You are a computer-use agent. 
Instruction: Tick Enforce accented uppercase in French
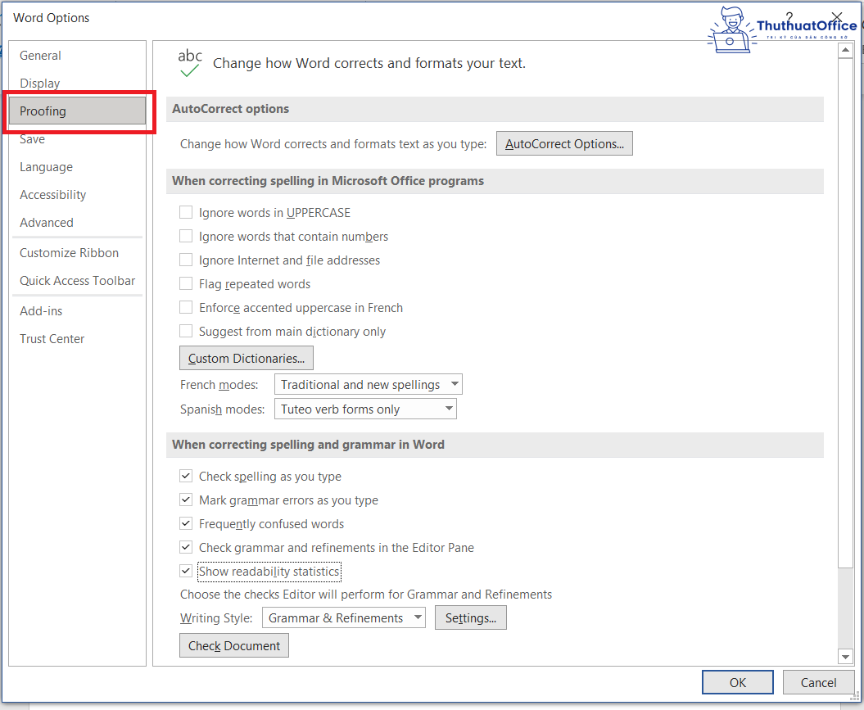pos(186,307)
